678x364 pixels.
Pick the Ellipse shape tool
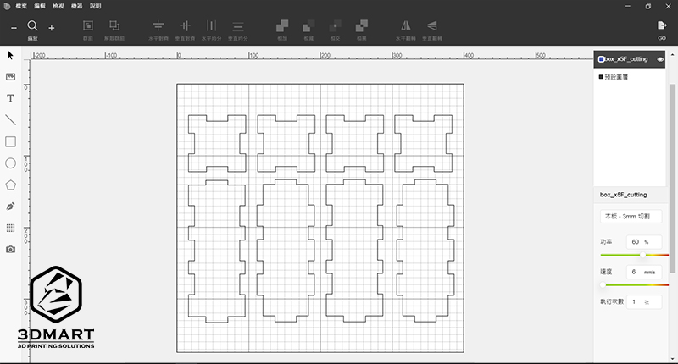coord(11,163)
